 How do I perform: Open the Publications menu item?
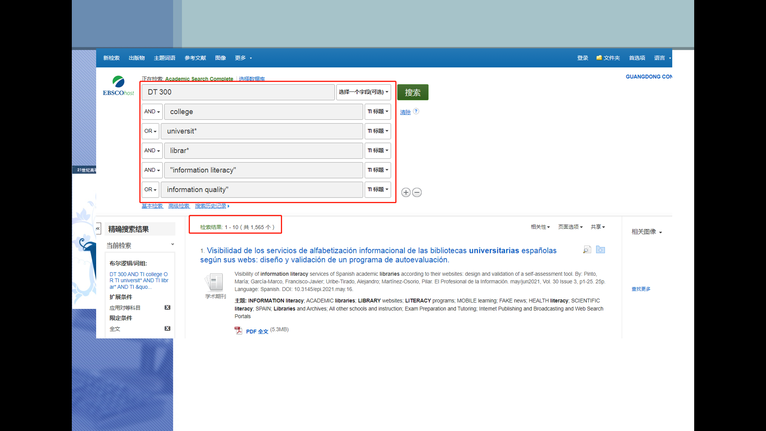pyautogui.click(x=137, y=58)
